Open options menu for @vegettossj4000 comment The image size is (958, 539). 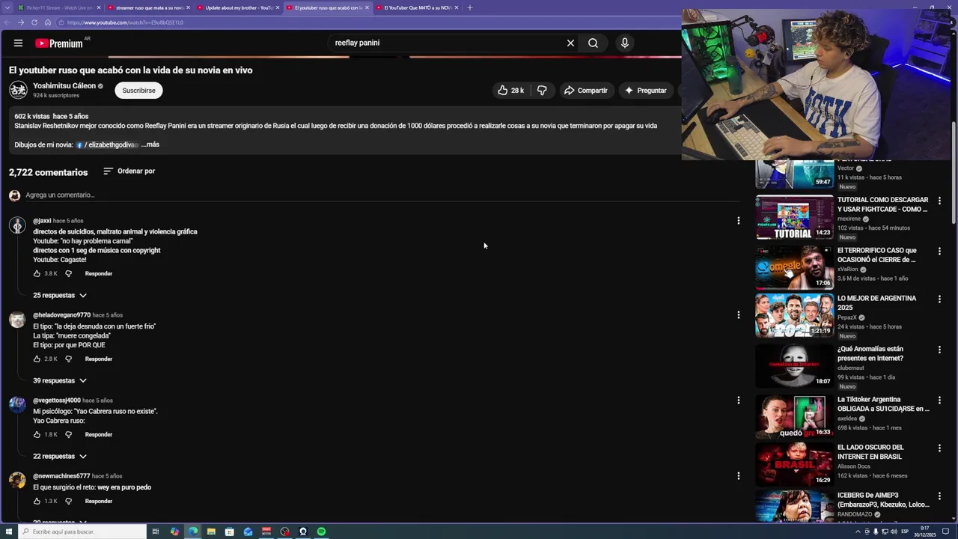(738, 400)
